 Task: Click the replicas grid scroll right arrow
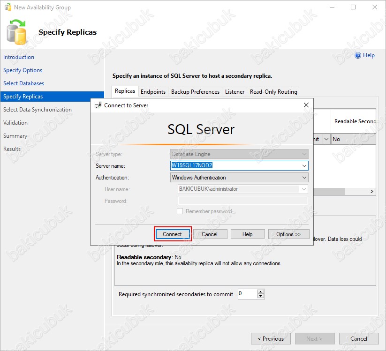coord(372,191)
